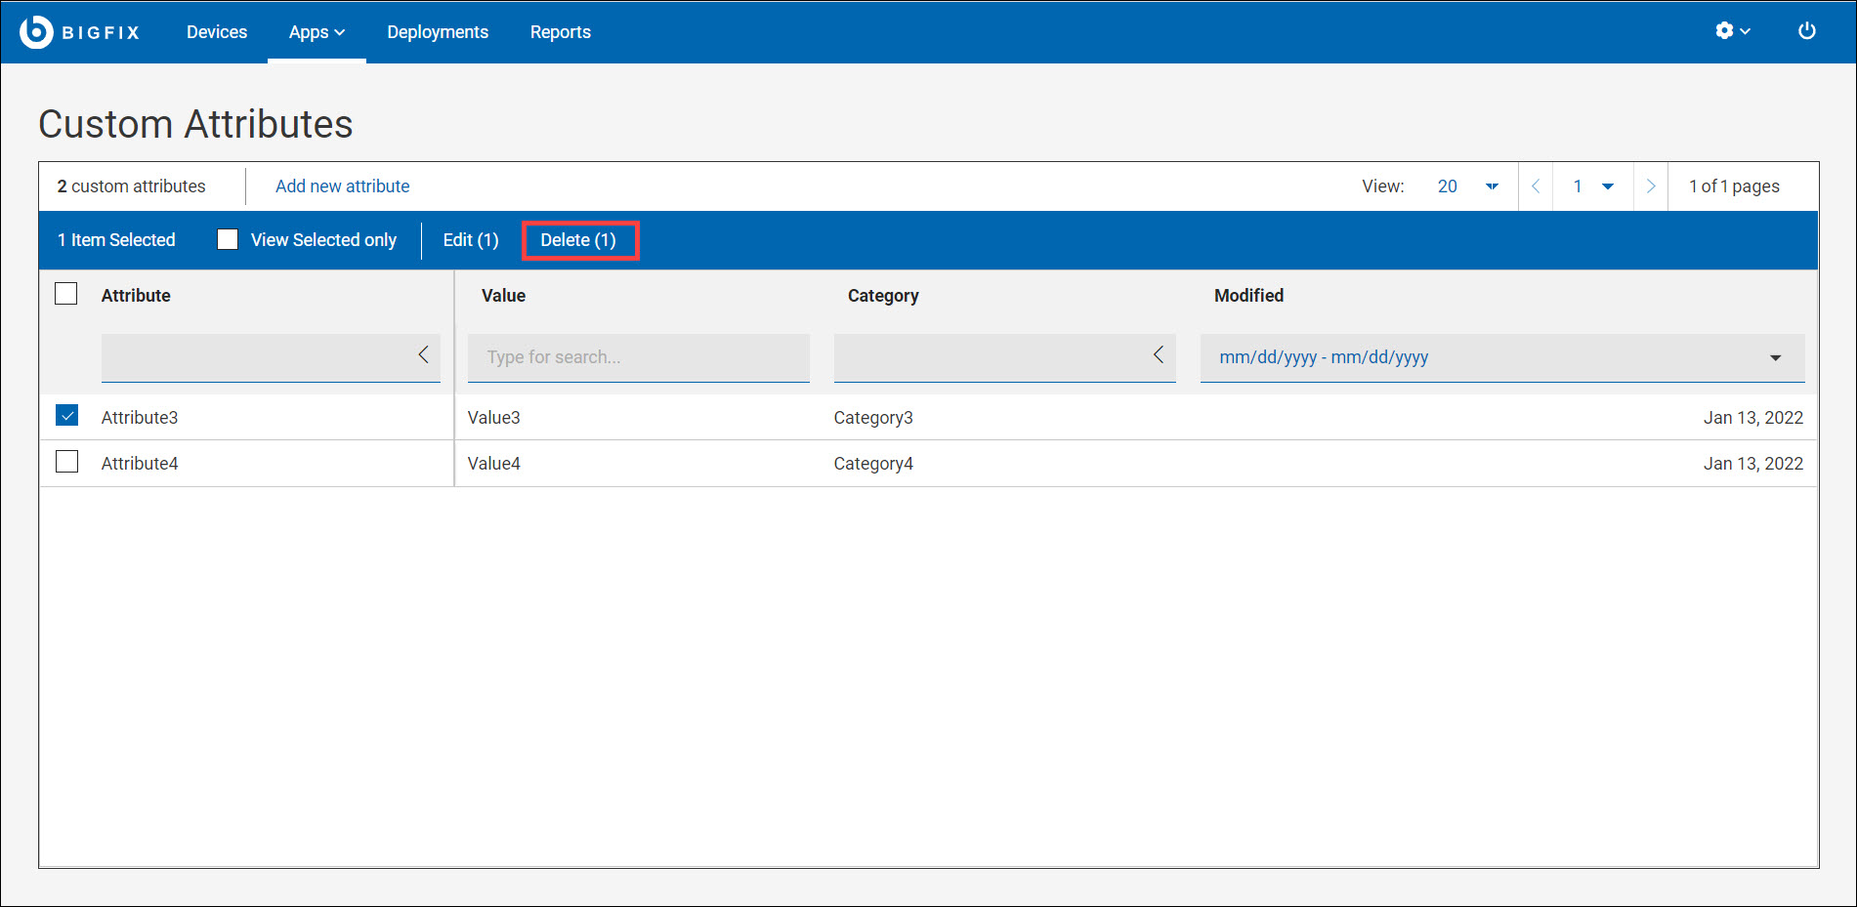Open the page number dropdown
1857x907 pixels.
click(1592, 186)
